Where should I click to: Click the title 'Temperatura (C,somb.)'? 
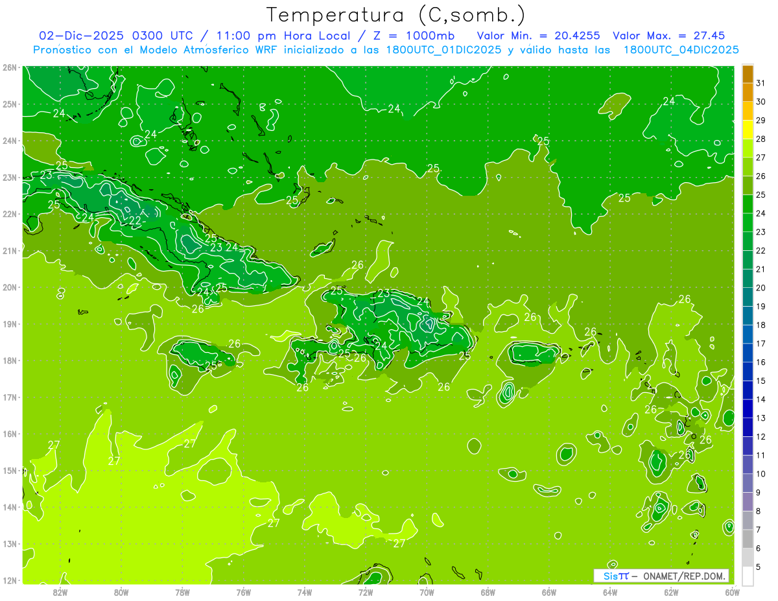pos(395,15)
